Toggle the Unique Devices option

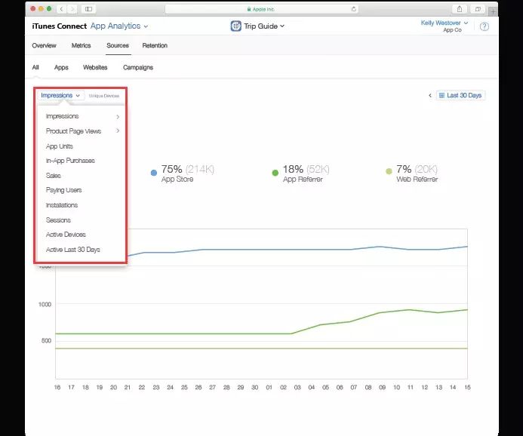[104, 96]
